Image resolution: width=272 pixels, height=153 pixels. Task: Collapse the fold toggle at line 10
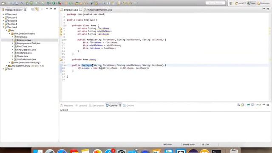(66, 40)
